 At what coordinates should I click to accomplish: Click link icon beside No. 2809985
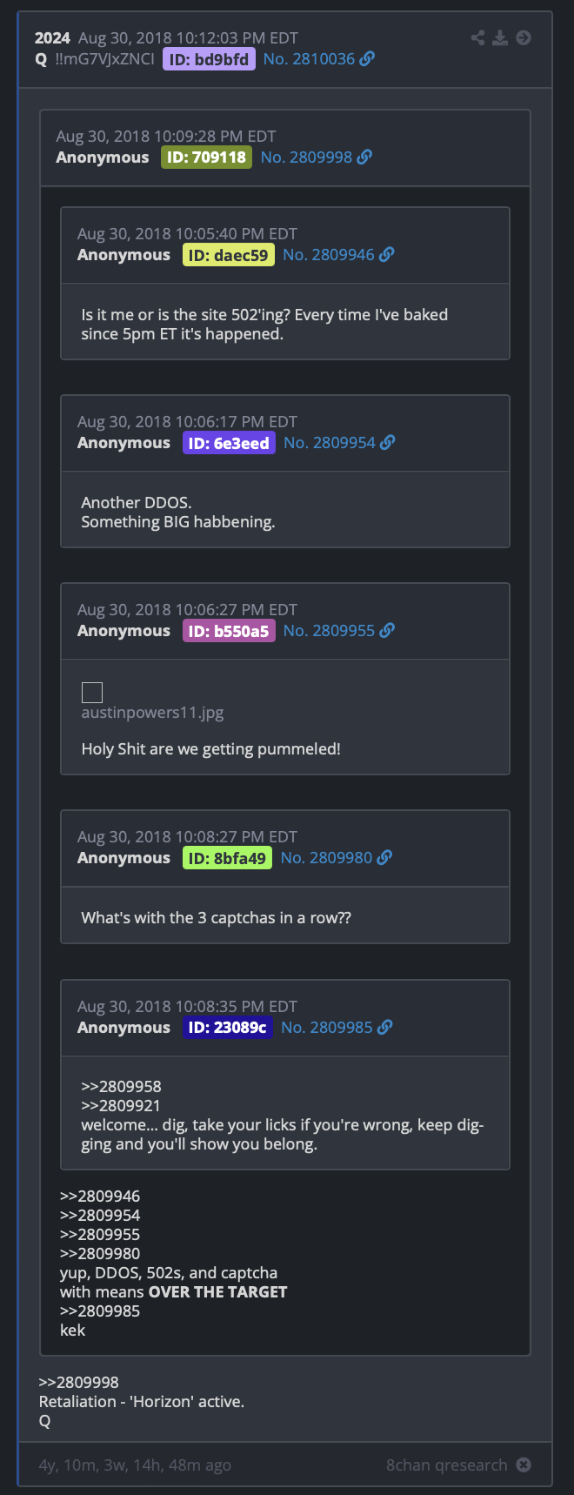click(x=384, y=1027)
